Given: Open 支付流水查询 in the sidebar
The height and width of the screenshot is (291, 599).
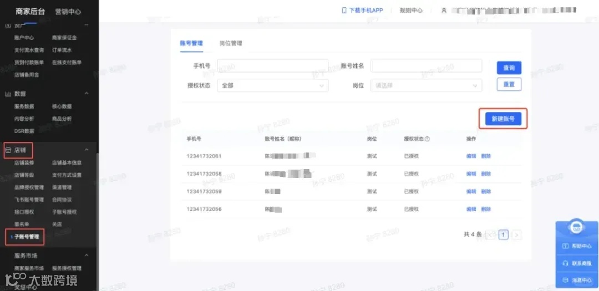Looking at the screenshot, I should click(29, 50).
